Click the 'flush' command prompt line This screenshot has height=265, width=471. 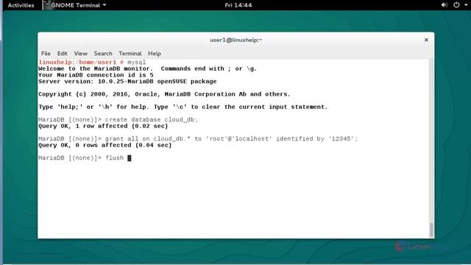coord(85,158)
